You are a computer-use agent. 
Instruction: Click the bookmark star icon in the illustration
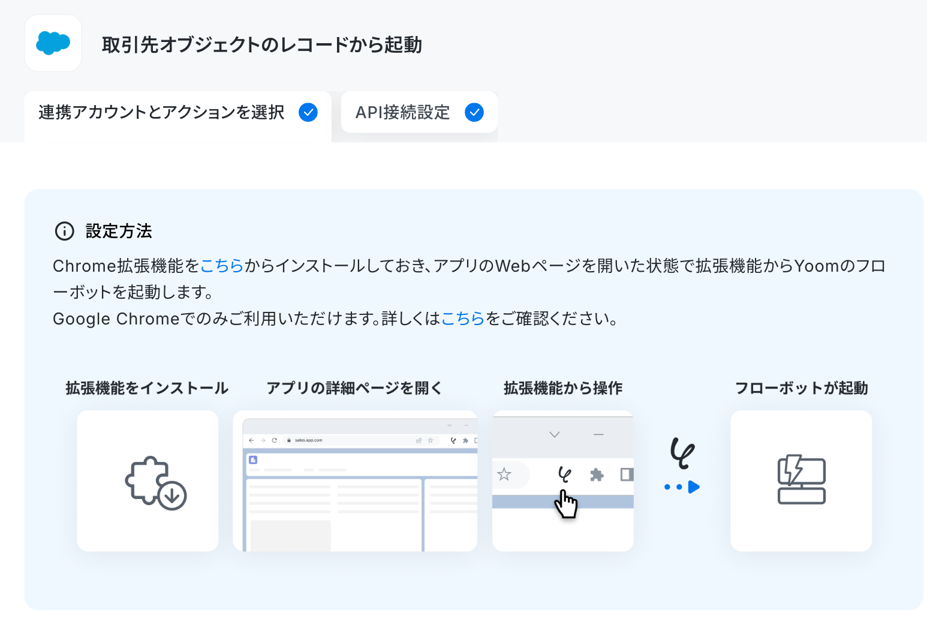click(504, 474)
